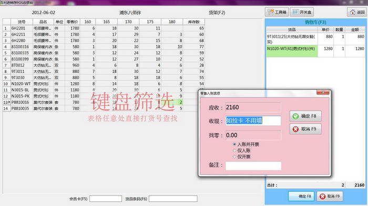Click the 会员卡(F5) input field

pos(106,199)
